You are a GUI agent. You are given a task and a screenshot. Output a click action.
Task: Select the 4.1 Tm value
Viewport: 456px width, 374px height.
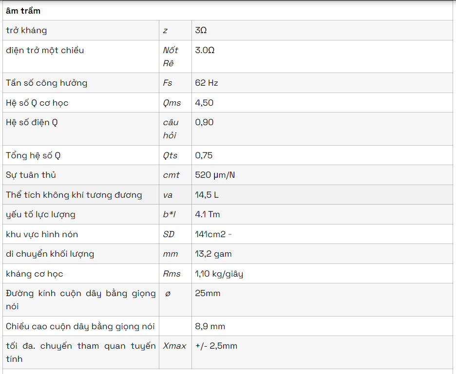208,214
